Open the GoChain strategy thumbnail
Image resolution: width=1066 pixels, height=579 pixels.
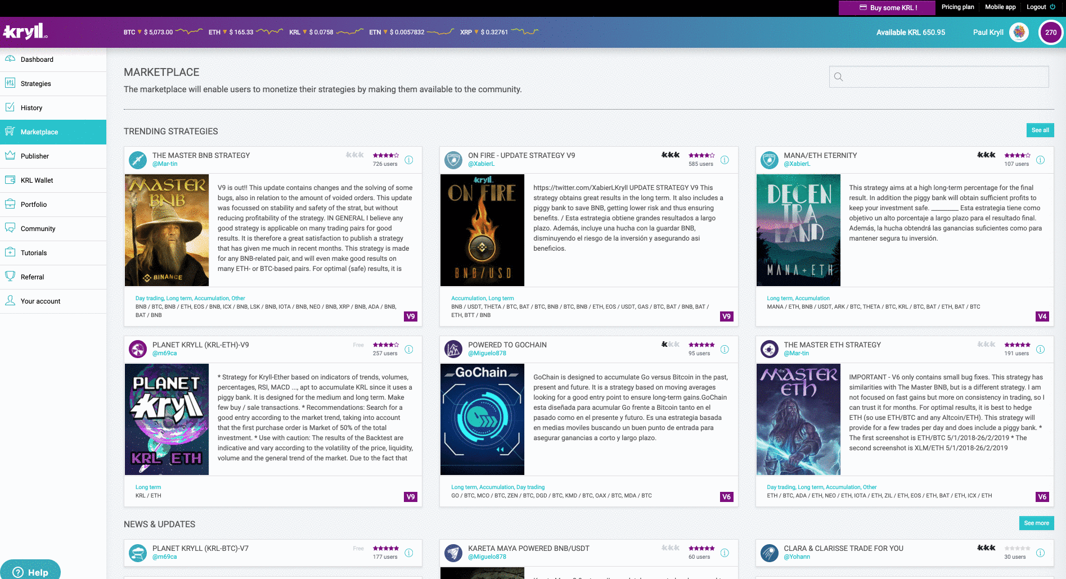[482, 419]
